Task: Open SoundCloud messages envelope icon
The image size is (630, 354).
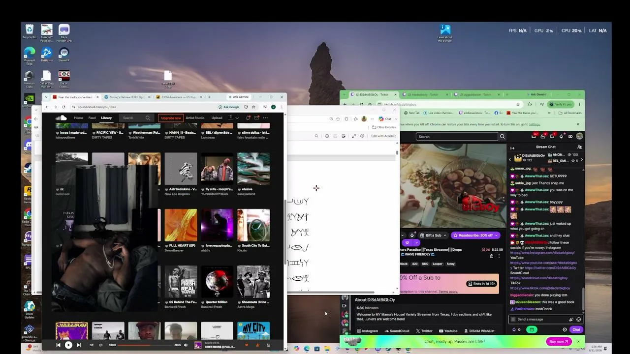Action: (256, 118)
